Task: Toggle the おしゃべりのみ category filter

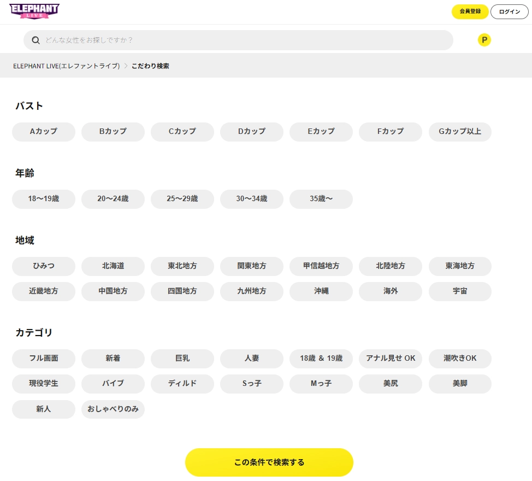Action: click(x=113, y=409)
